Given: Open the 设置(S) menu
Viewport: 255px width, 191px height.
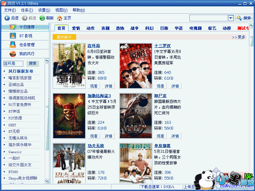Looking at the screenshot, I should [44, 10].
